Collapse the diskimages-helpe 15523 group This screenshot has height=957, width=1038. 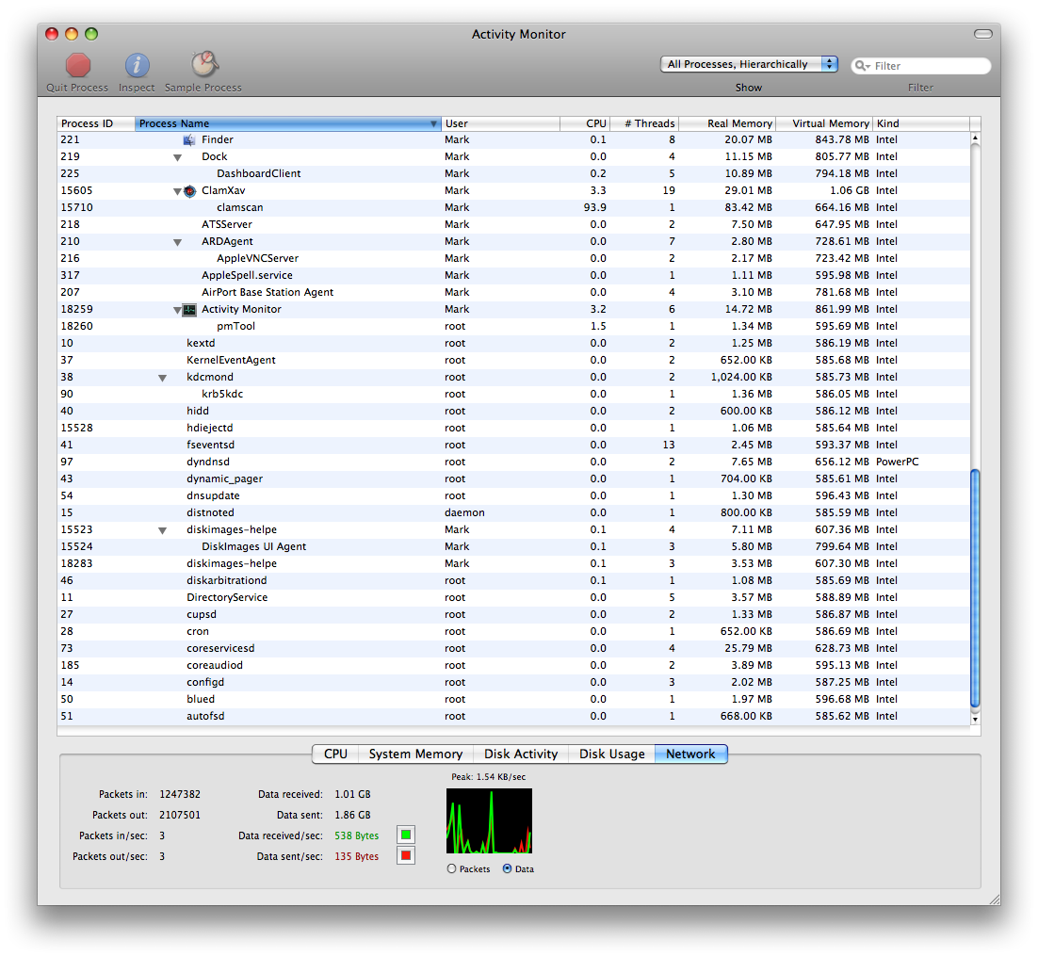click(x=162, y=531)
